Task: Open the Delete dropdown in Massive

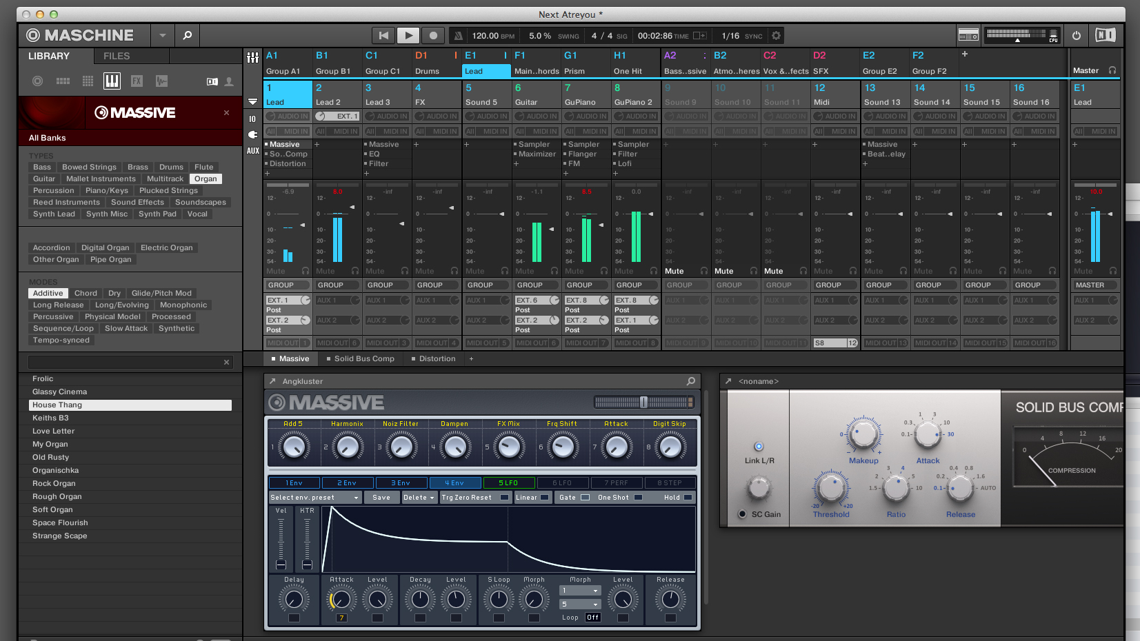Action: click(x=419, y=497)
